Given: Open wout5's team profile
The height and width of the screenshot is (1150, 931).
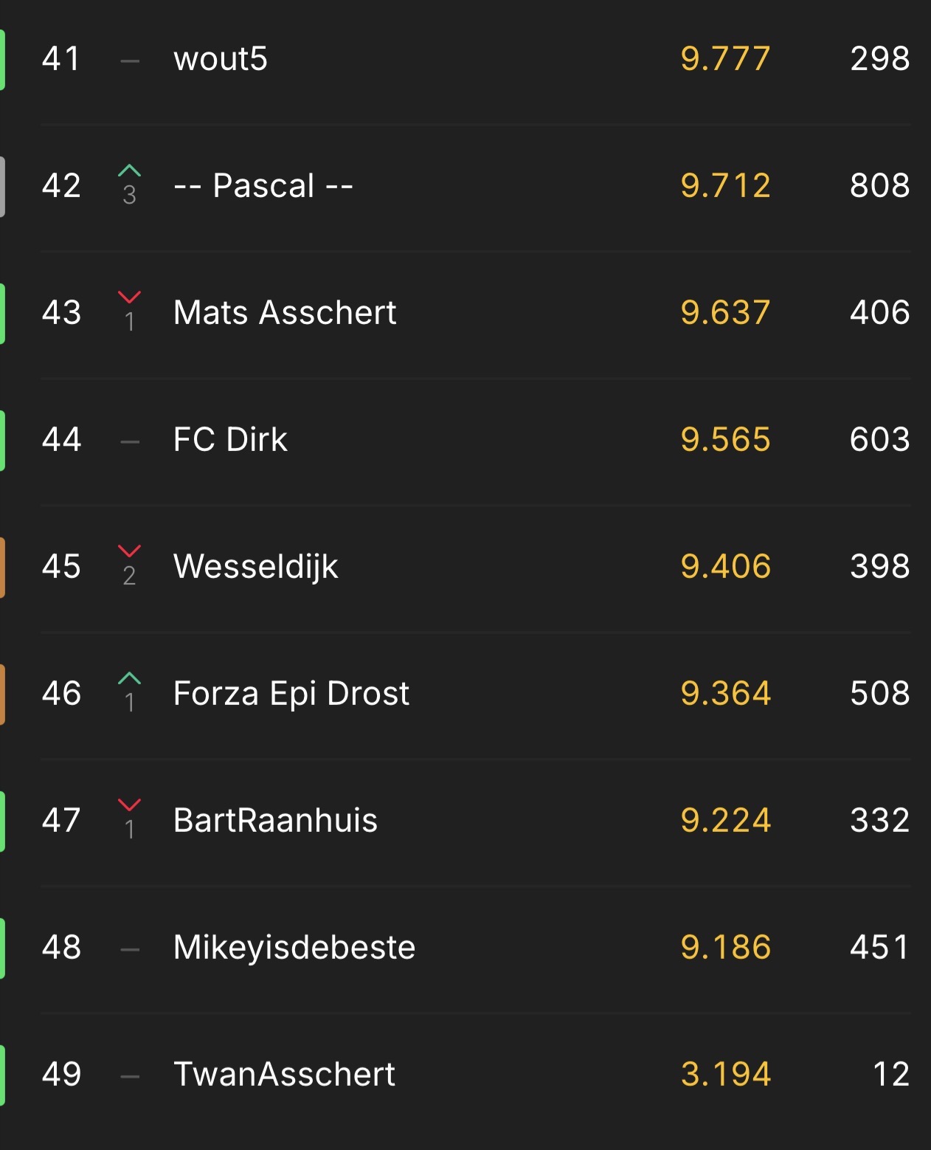Looking at the screenshot, I should [x=220, y=59].
